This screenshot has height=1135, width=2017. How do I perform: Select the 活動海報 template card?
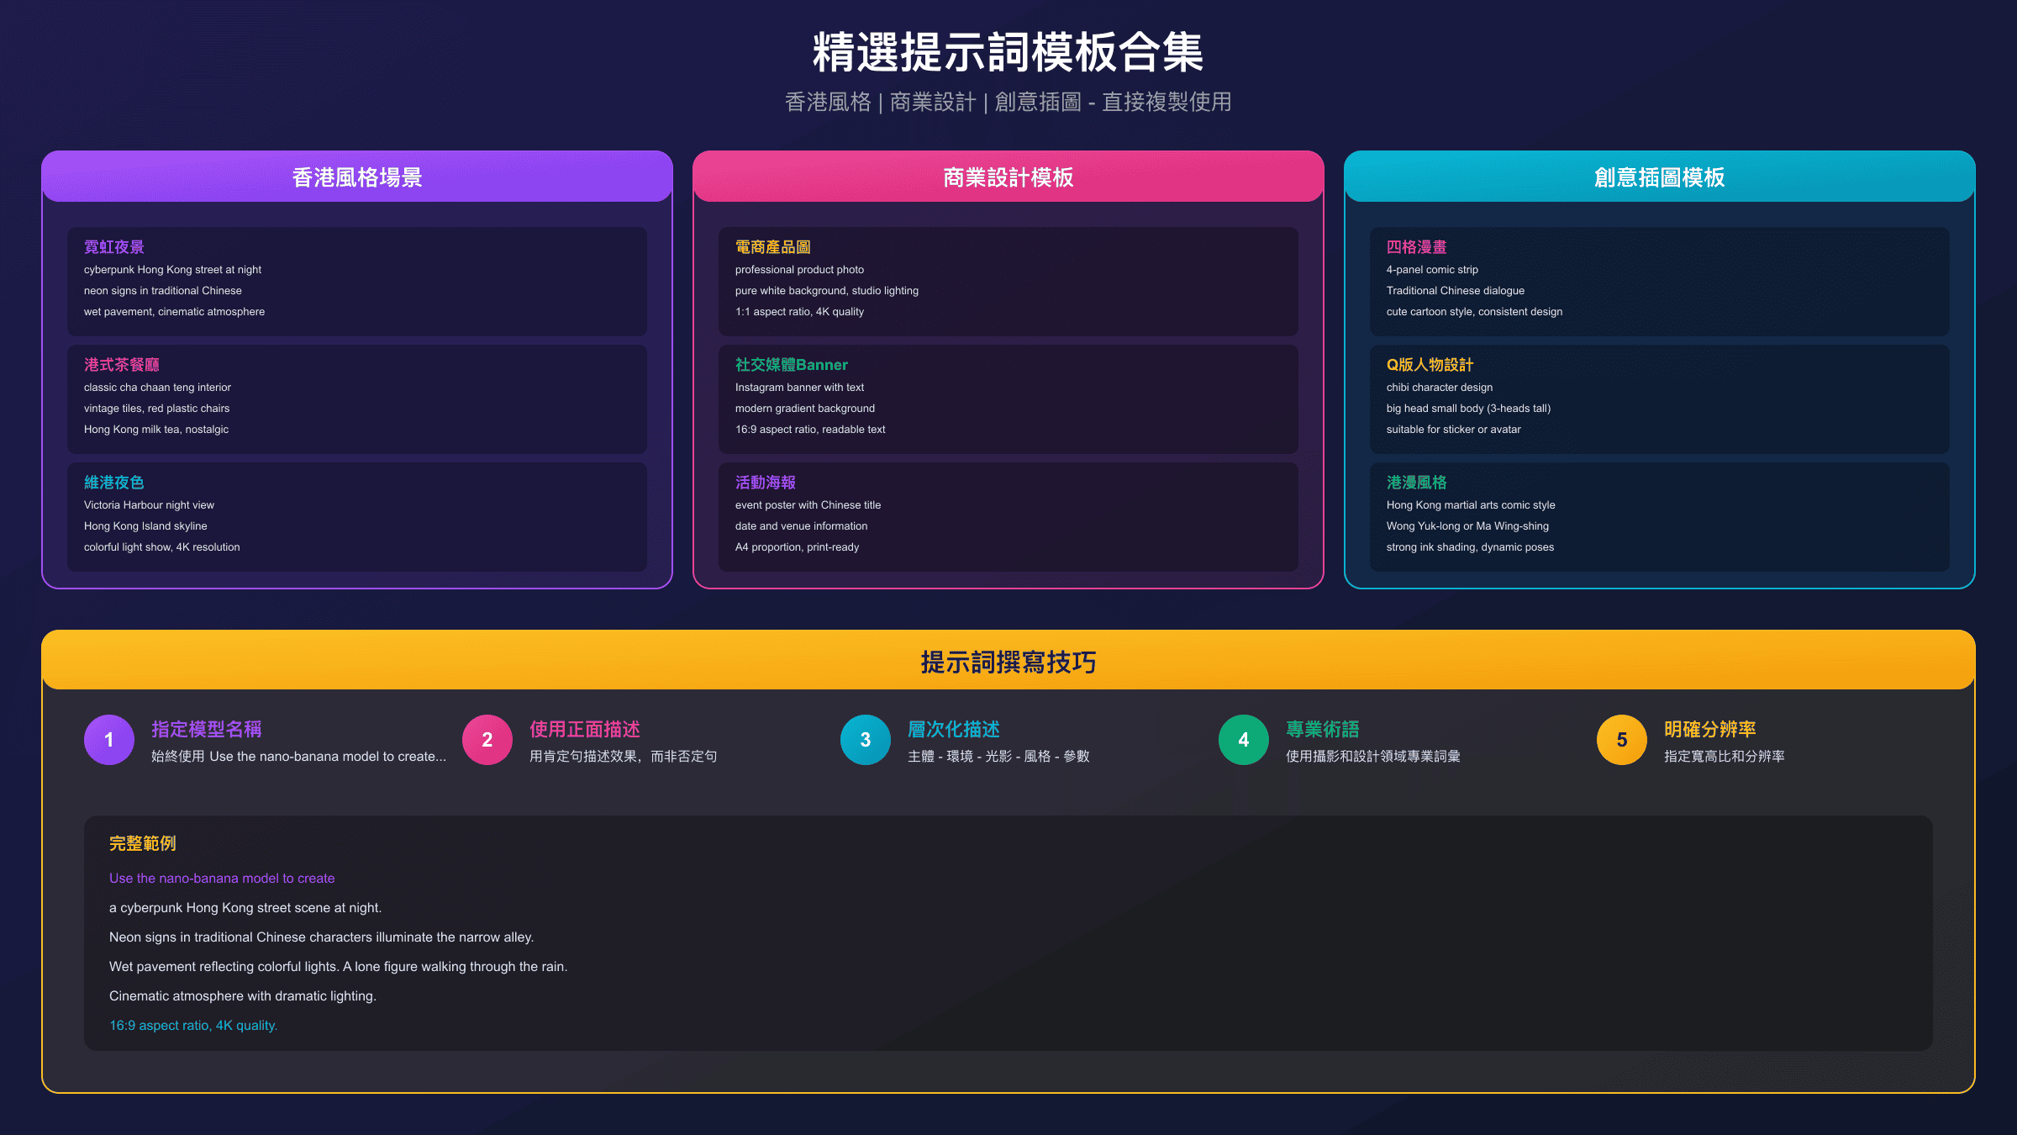765,482
